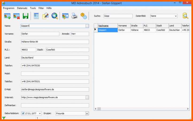Screen dimensions: 193x121
Task: Sort by the Nachname column header
Action: [x=108, y=26]
